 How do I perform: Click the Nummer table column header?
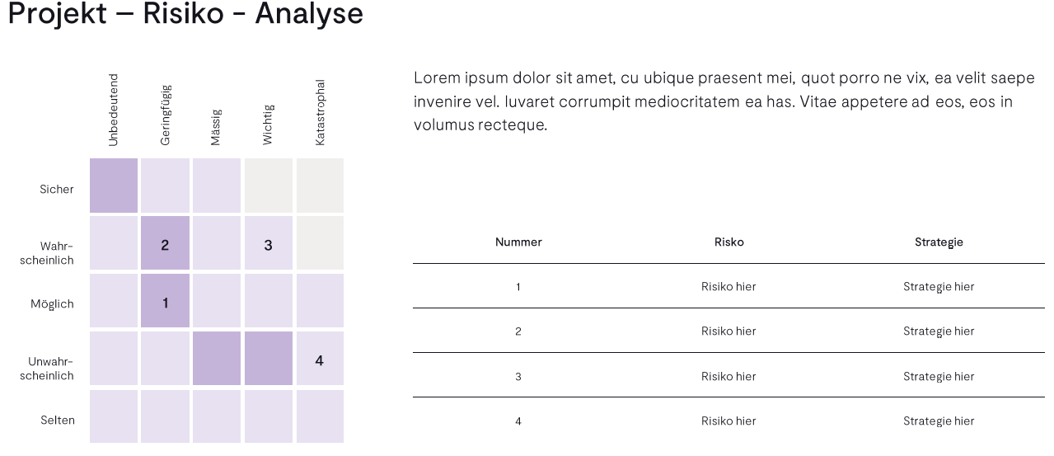pyautogui.click(x=518, y=242)
